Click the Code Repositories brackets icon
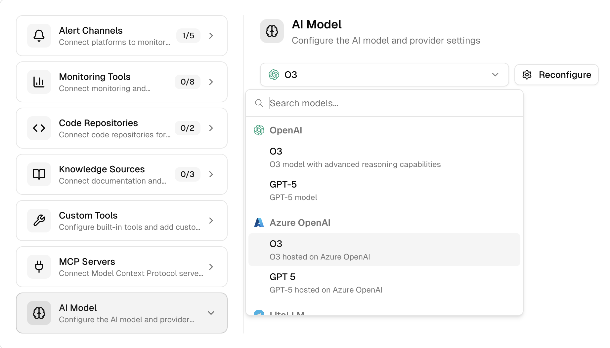This screenshot has width=610, height=348. point(39,128)
